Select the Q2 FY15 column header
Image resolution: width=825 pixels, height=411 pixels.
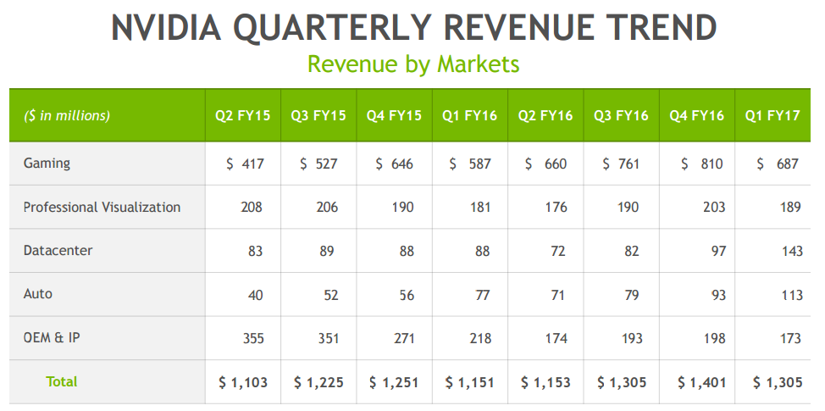coord(242,115)
